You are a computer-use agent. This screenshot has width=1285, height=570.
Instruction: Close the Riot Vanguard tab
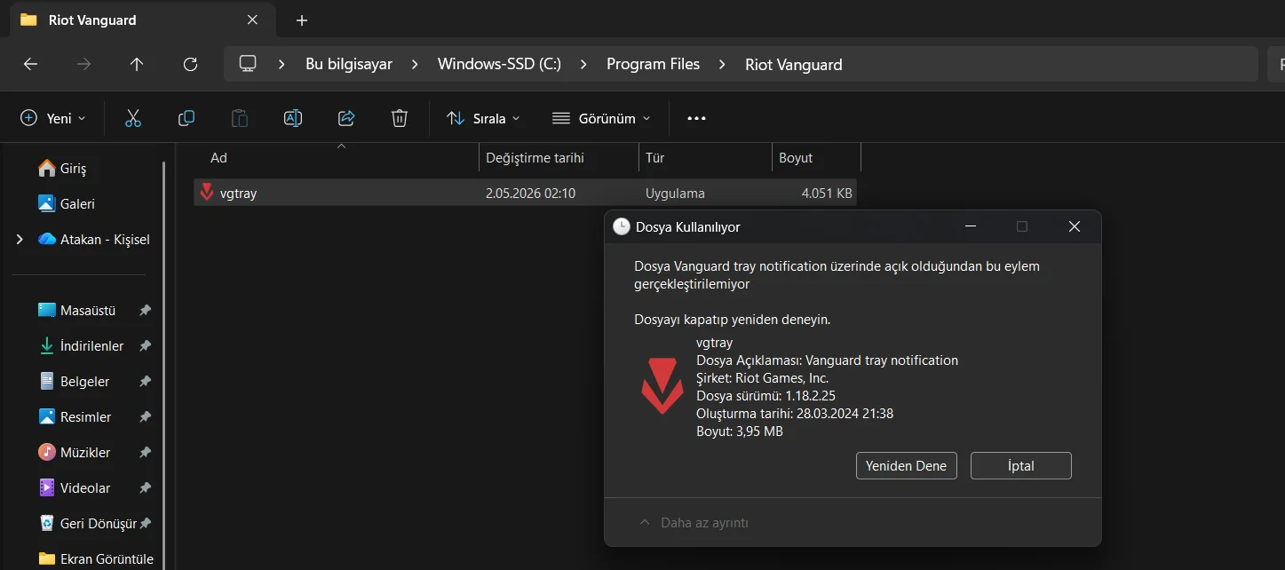point(252,20)
